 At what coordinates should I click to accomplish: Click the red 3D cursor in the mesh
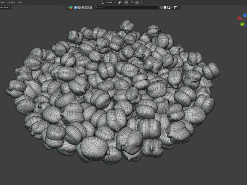(117, 115)
